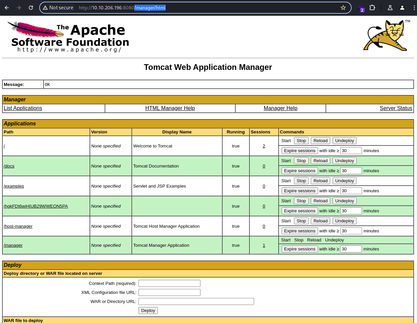This screenshot has height=323, width=417.
Task: Open List Applications link
Action: pos(23,108)
